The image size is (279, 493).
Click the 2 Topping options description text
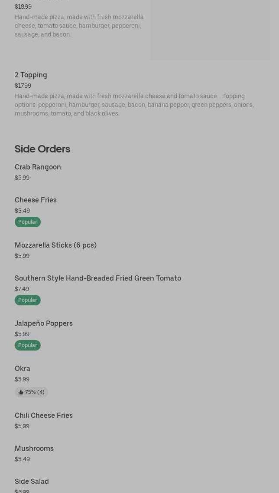coord(134,105)
